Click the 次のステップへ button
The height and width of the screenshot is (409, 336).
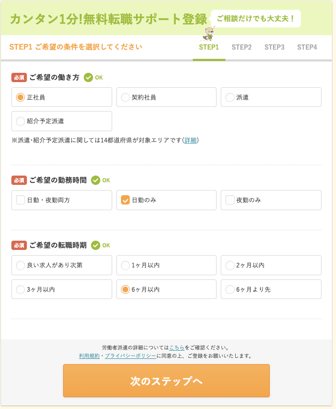point(166,381)
